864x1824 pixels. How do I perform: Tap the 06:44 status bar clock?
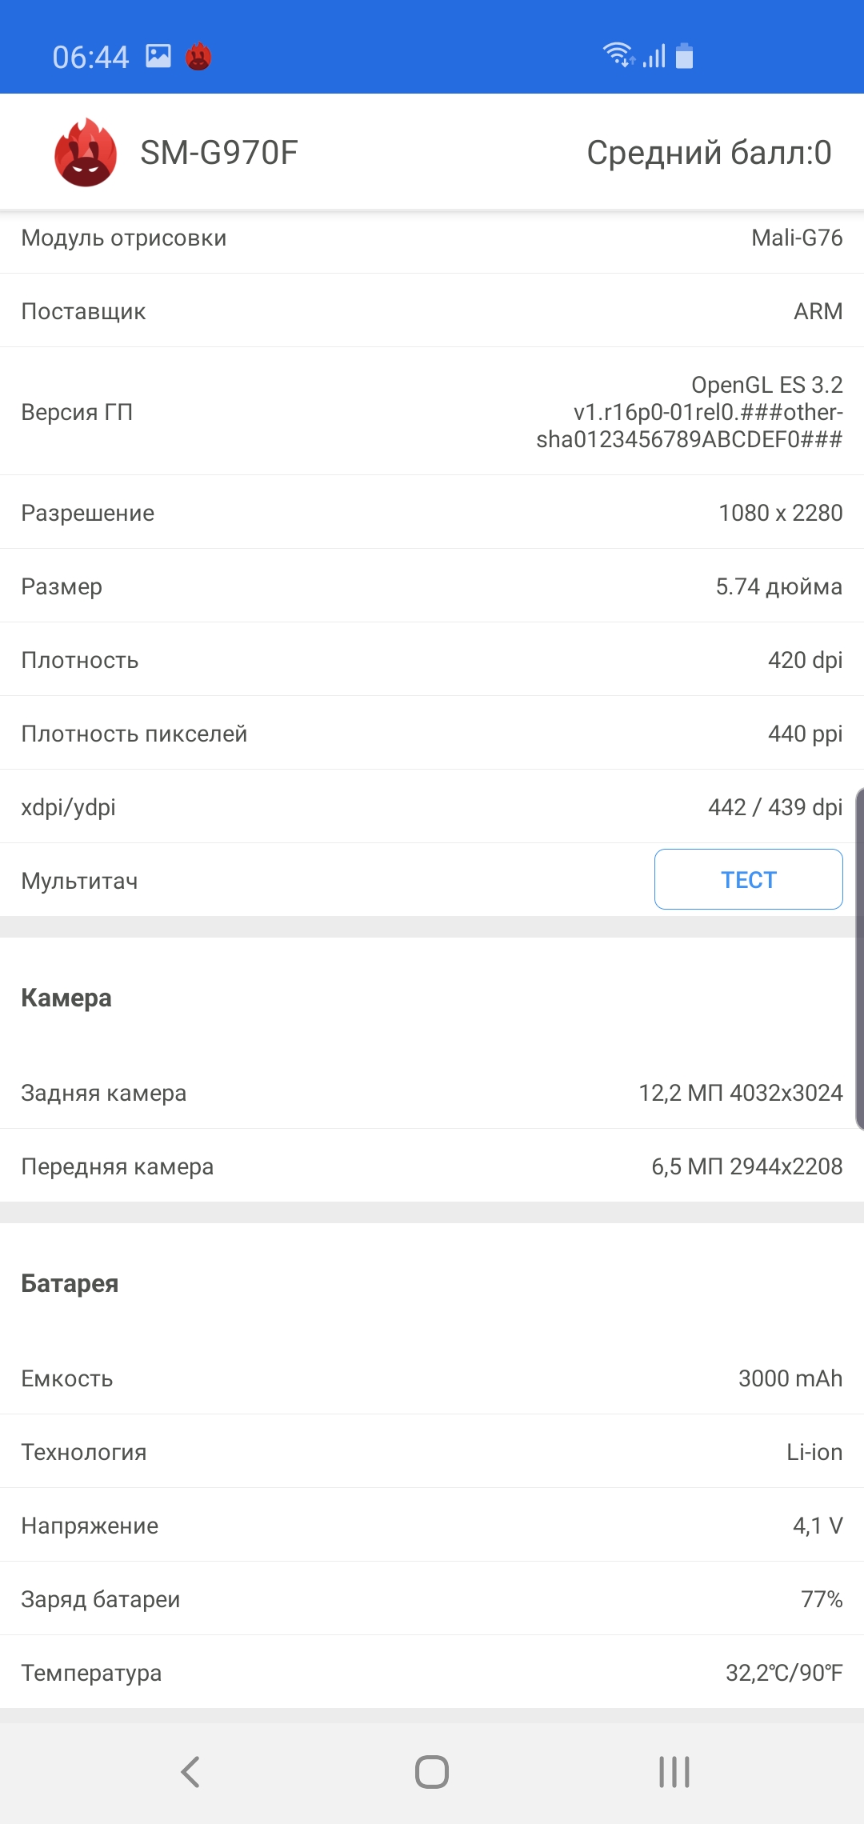[x=90, y=57]
